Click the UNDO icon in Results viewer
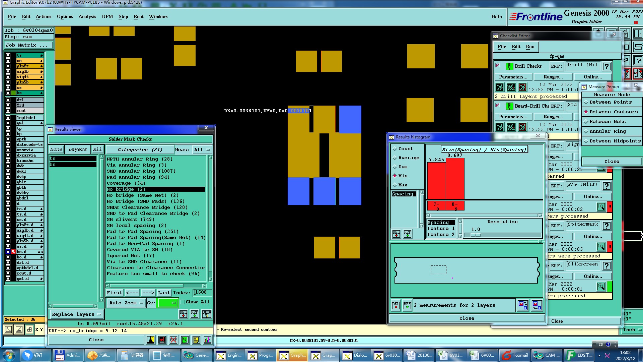The height and width of the screenshot is (362, 643). (x=207, y=314)
